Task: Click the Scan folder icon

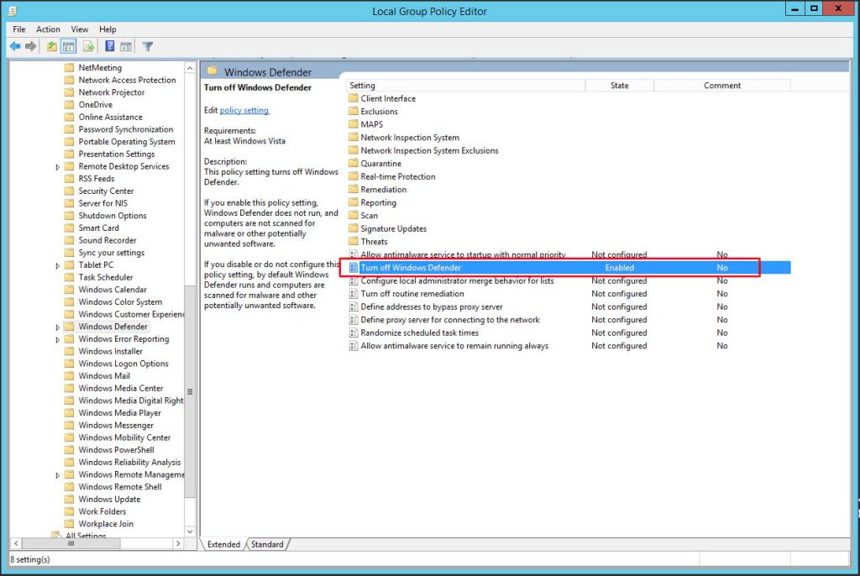Action: click(354, 216)
